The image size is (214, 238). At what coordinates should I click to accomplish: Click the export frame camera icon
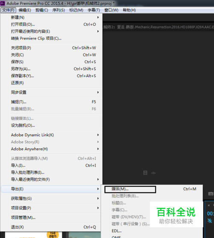click(211, 194)
